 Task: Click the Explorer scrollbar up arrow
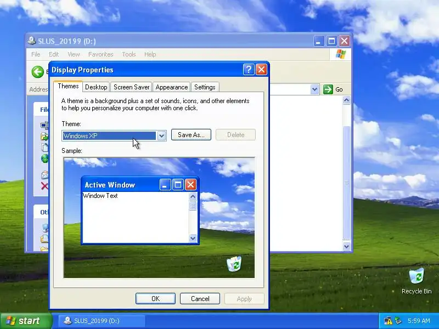point(346,100)
